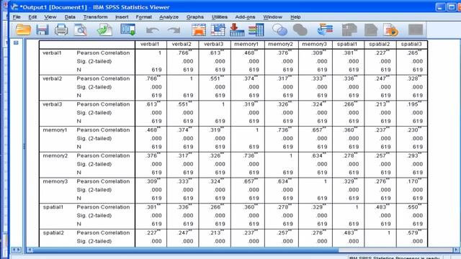Open the Edit menu

click(x=32, y=17)
